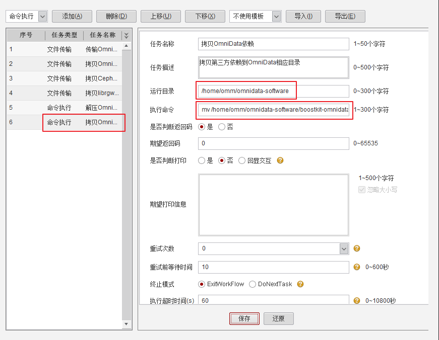This screenshot has width=439, height=340.
Task: Click 添加(A) button
Action: point(72,16)
